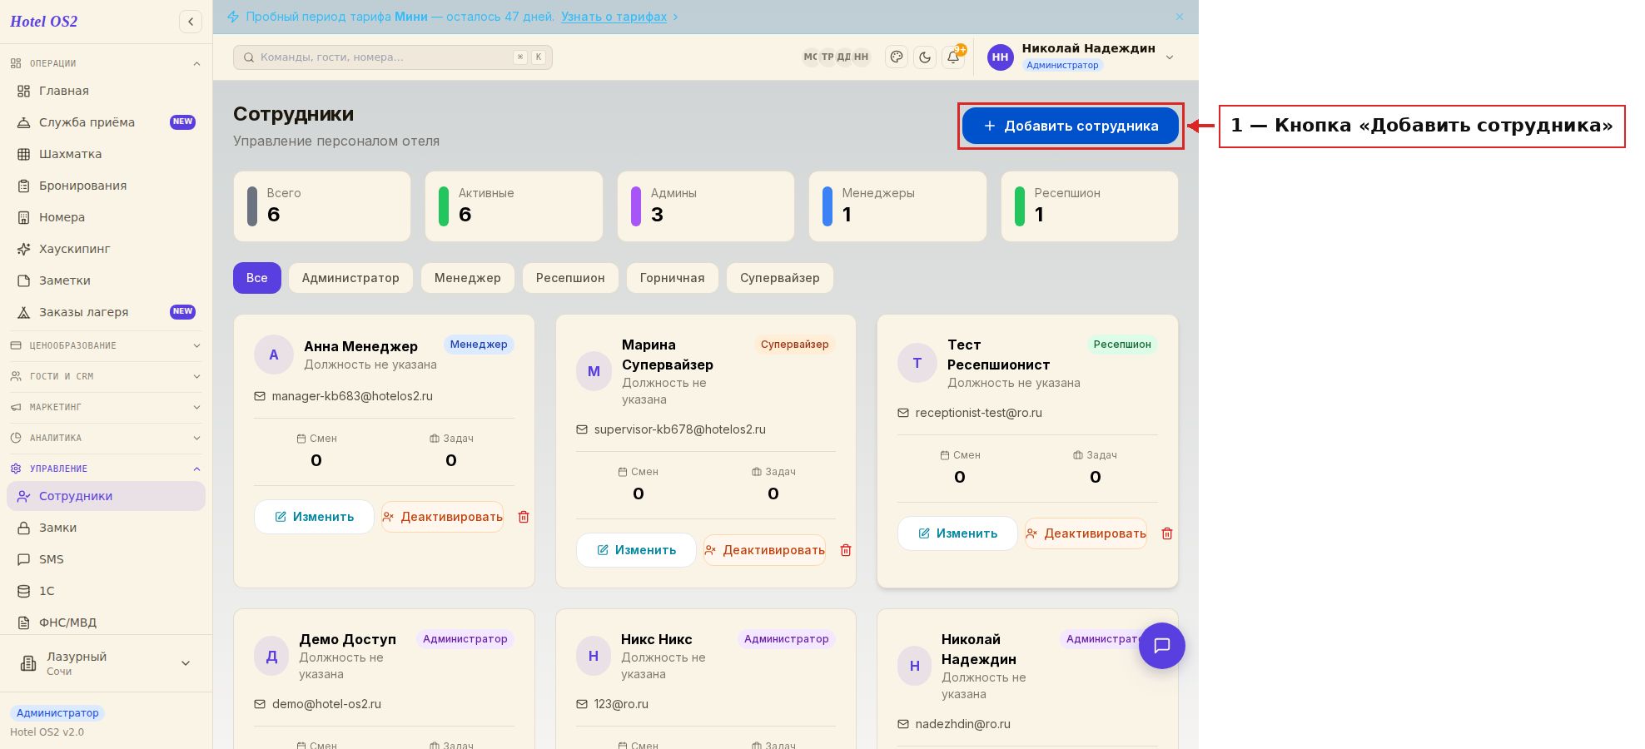Click email receptionist-test@ro.ru
This screenshot has height=749, width=1645.
click(979, 413)
